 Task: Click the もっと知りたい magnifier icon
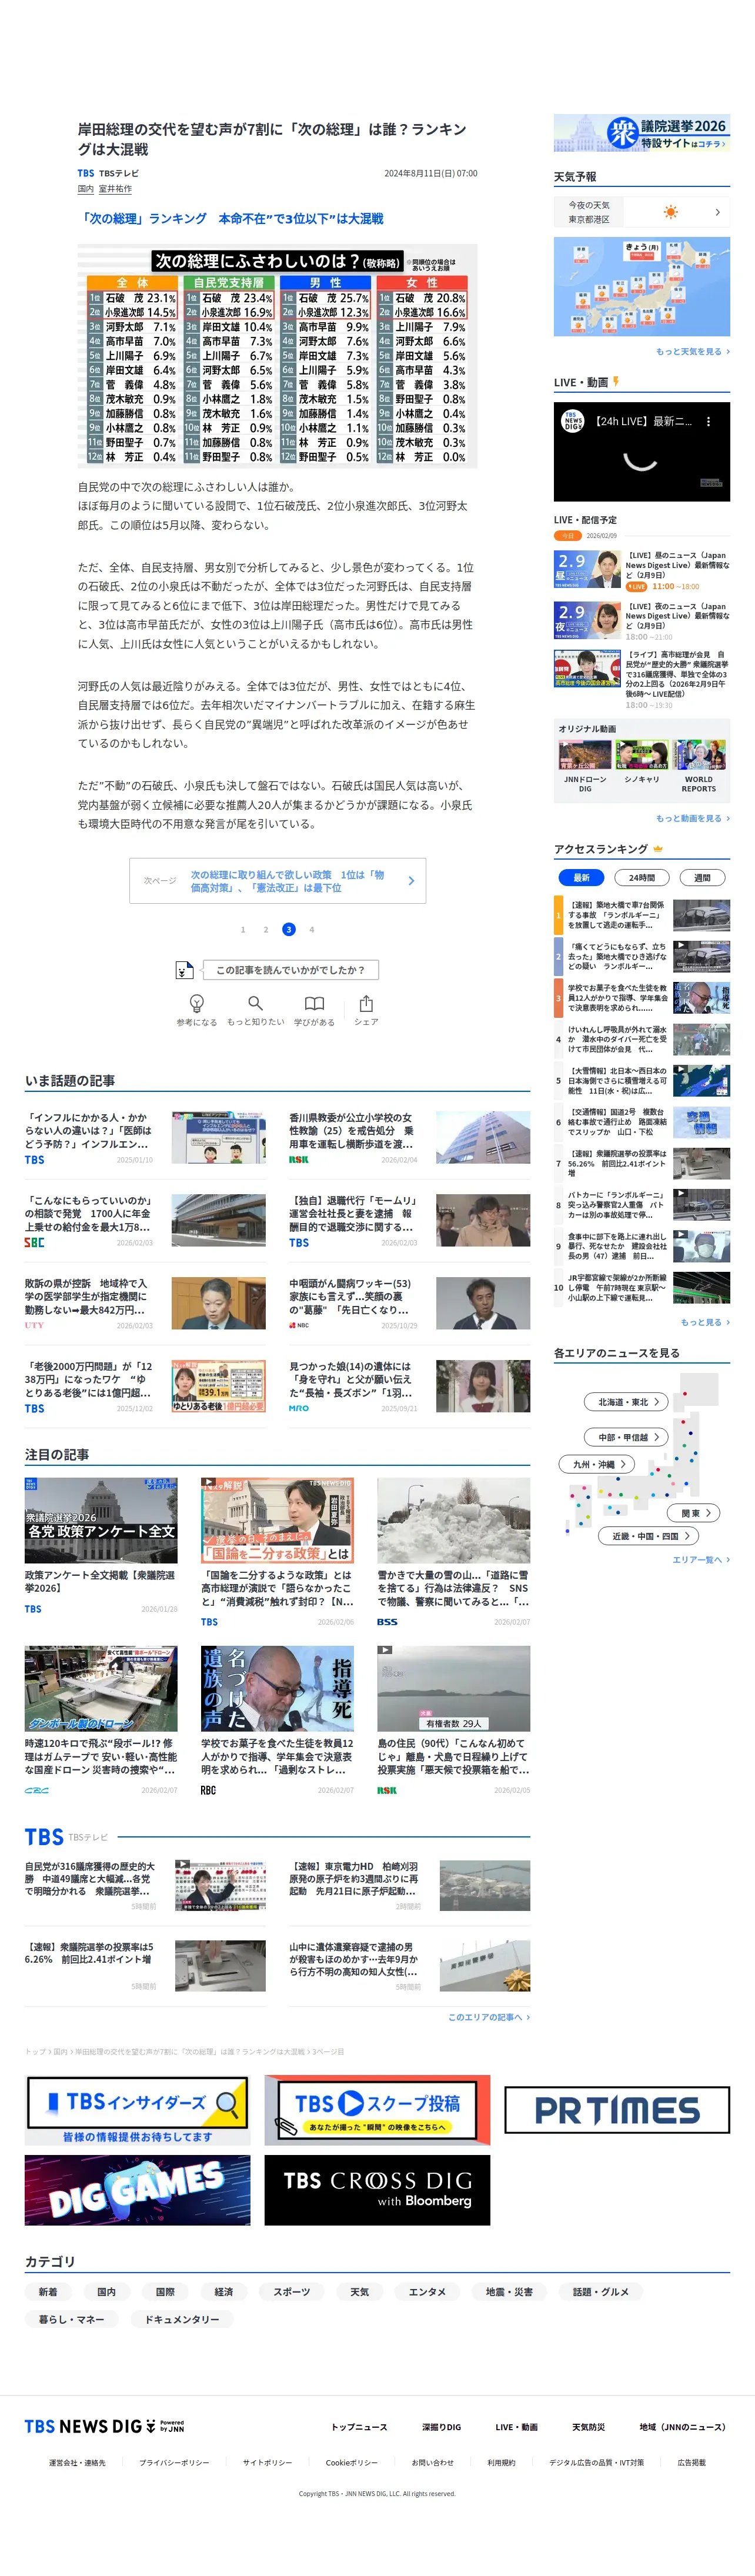(255, 1003)
